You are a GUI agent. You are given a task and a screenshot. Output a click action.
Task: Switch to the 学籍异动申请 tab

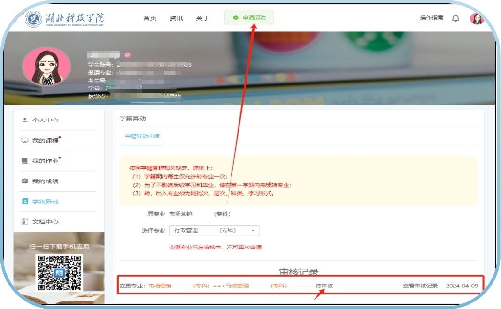(x=142, y=136)
